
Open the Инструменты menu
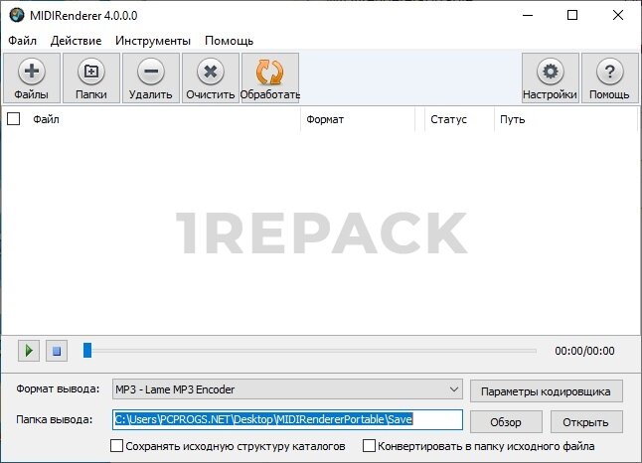click(x=152, y=41)
